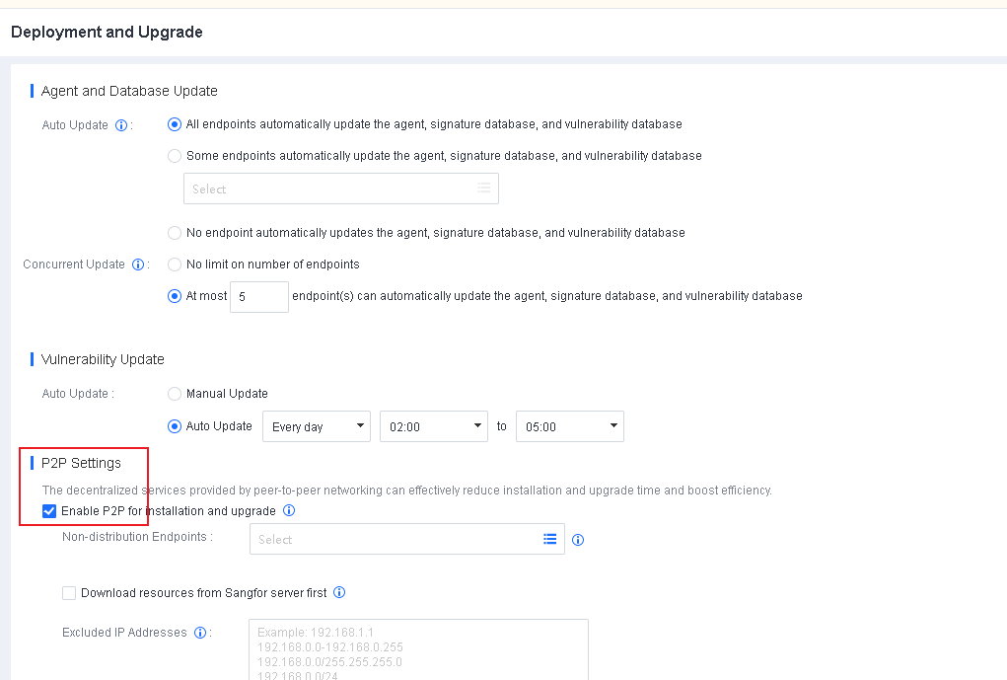Click the concurrent endpoints number field
The image size is (1007, 680).
(x=258, y=296)
